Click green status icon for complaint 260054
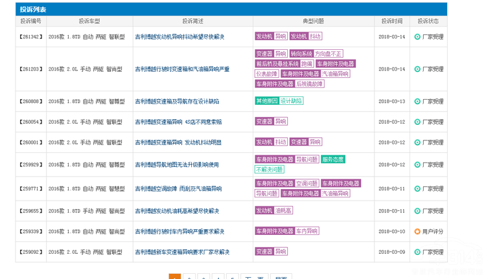The width and height of the screenshot is (486, 279). [x=417, y=122]
